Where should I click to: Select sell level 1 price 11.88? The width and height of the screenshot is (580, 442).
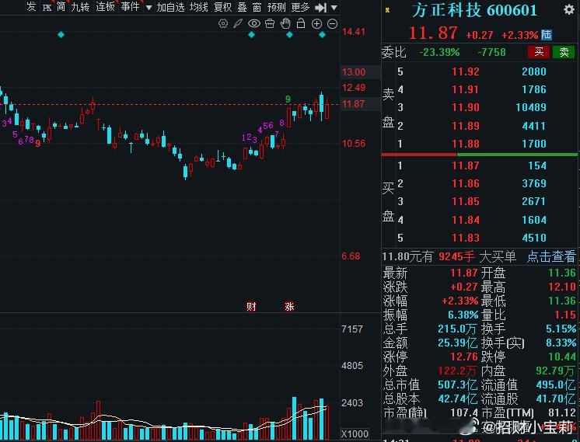[x=466, y=144]
